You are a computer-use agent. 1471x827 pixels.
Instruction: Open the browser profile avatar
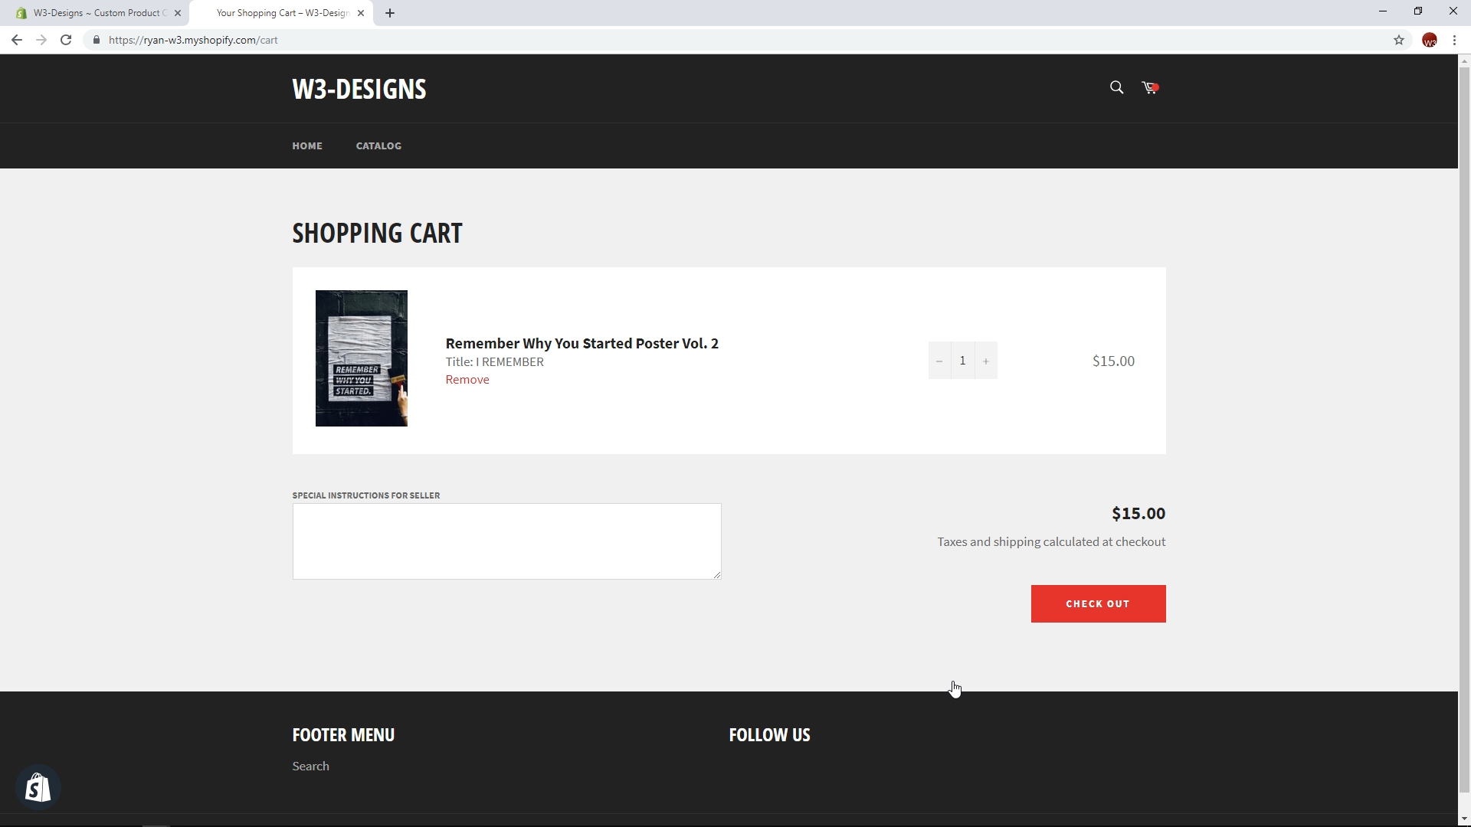pyautogui.click(x=1430, y=40)
